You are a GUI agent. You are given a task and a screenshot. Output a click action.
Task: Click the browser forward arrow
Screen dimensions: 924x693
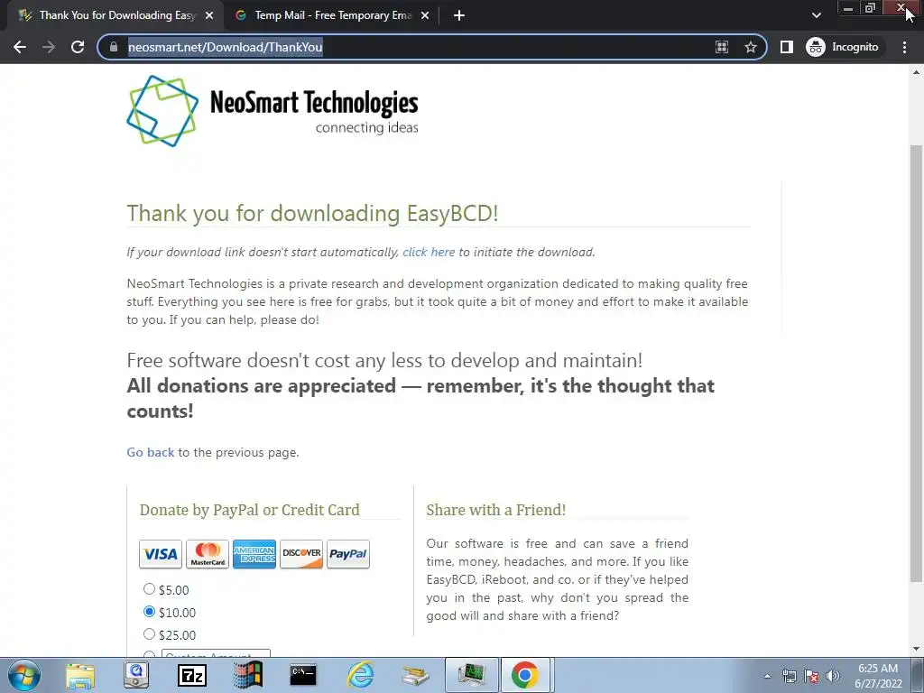coord(49,47)
